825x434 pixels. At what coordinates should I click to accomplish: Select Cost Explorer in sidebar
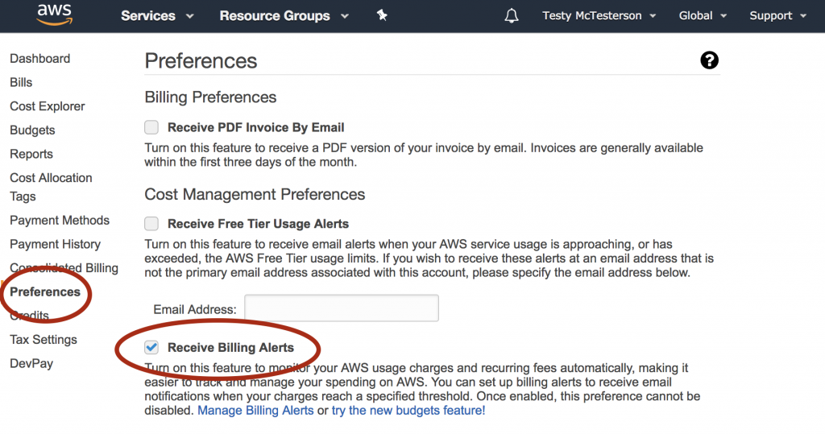pos(48,106)
